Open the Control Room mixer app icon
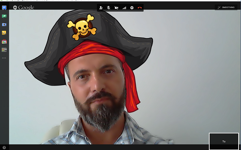The height and width of the screenshot is (150, 241). point(4,50)
